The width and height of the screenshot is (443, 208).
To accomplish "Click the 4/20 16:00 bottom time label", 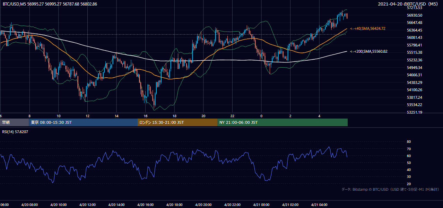I will tap(146, 205).
